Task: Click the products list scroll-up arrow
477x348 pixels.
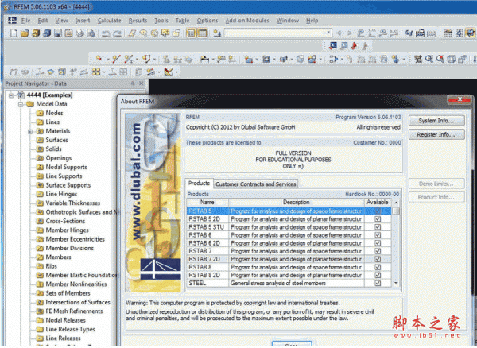Action: 396,203
